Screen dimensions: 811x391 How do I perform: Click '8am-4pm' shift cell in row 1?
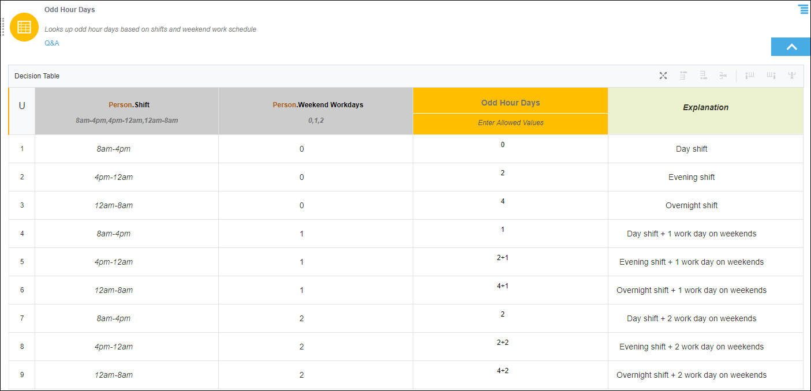point(126,149)
